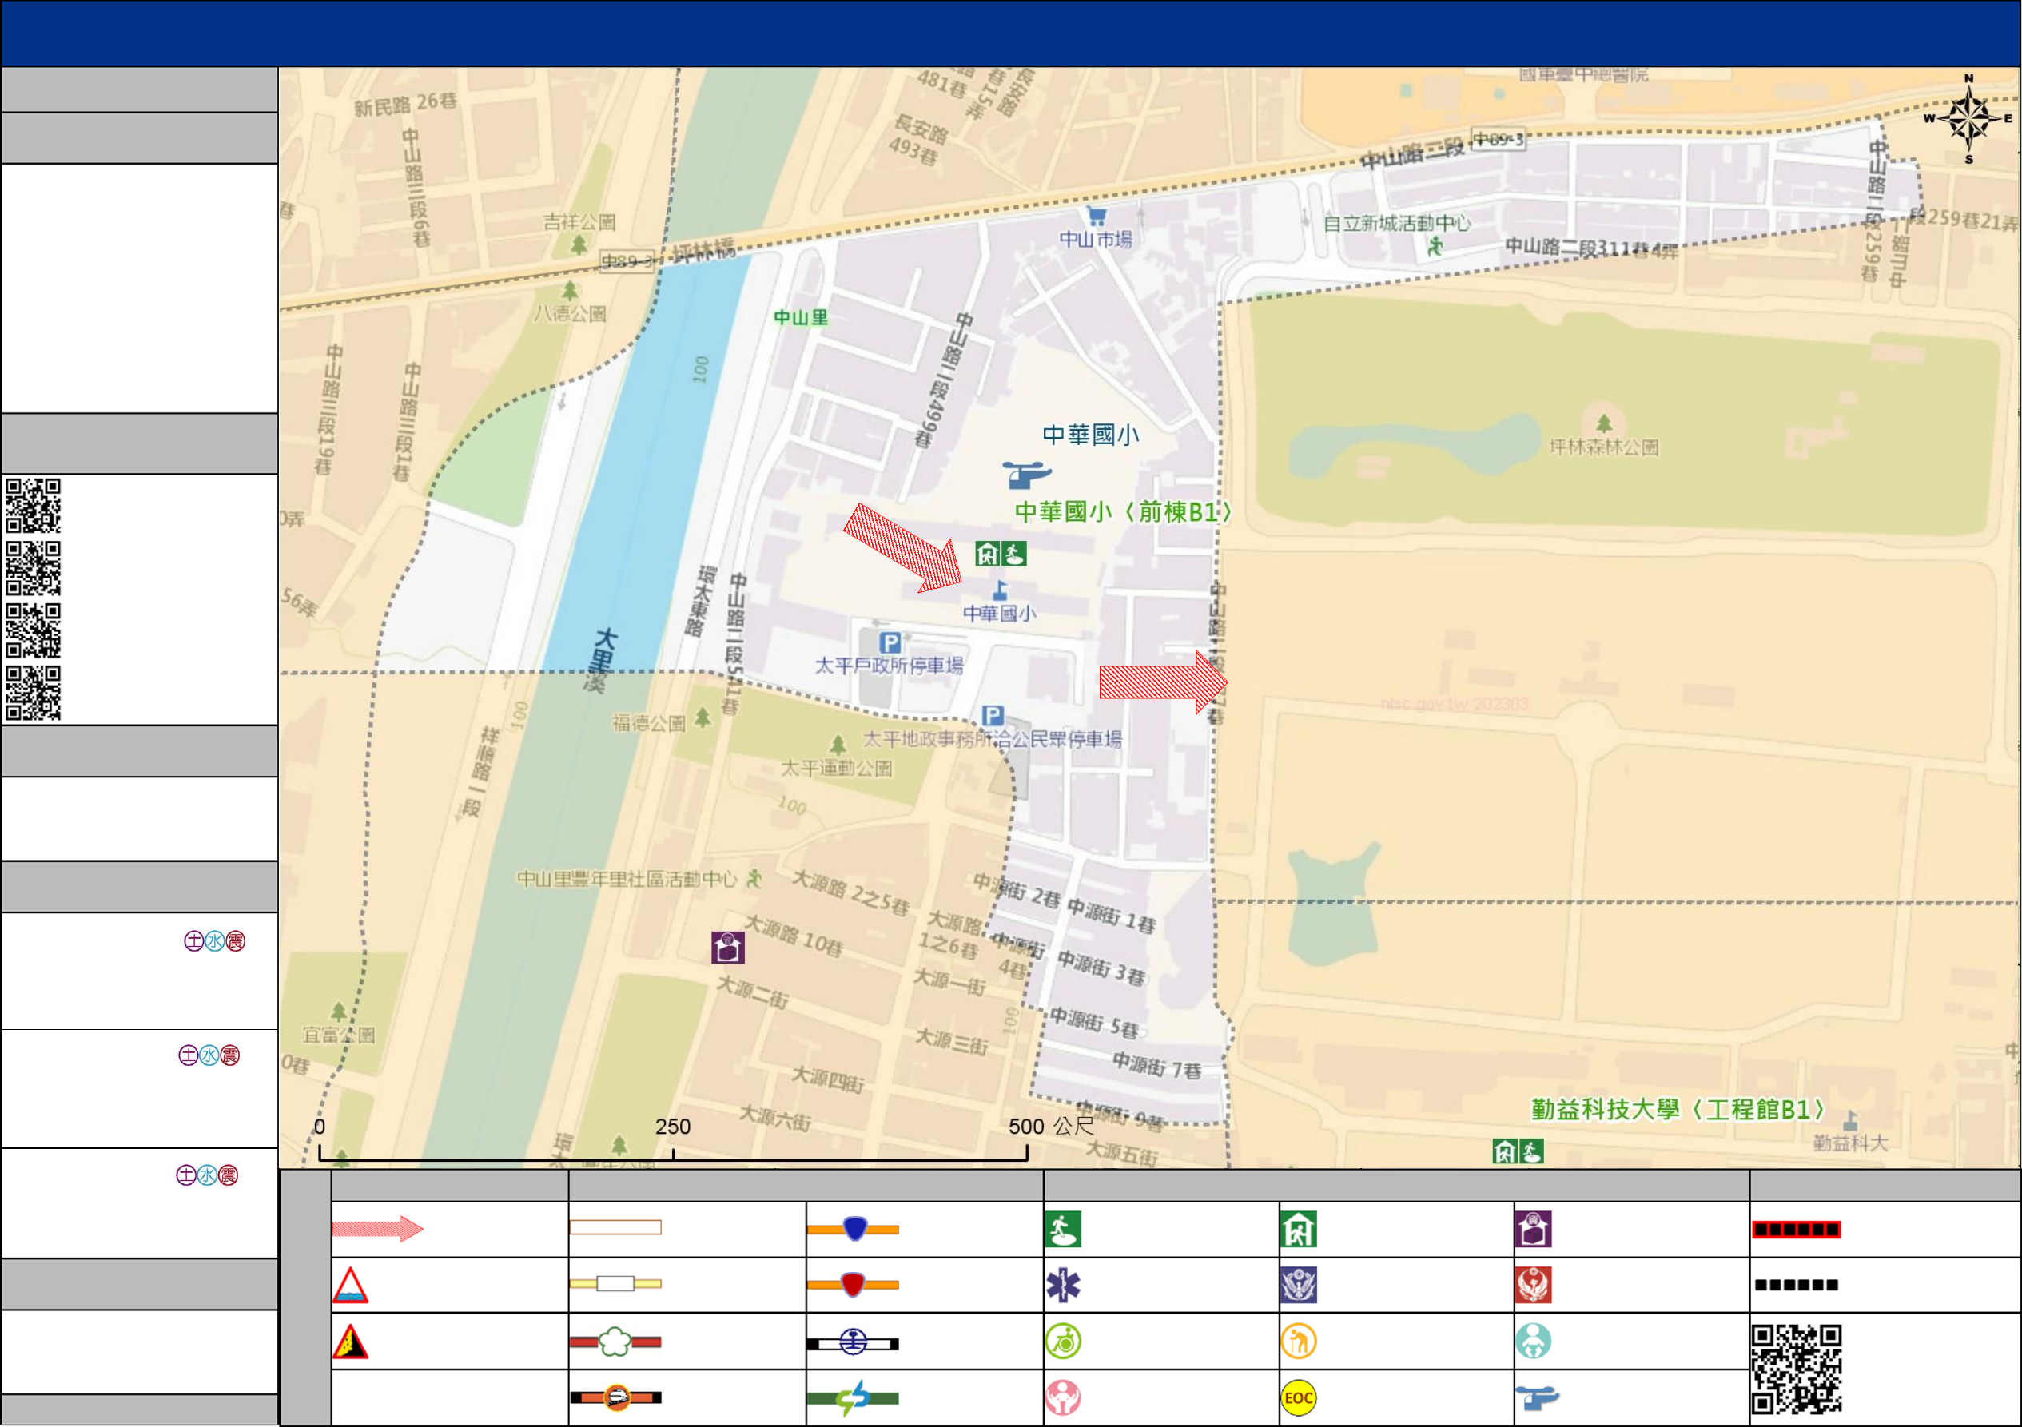Click the green running-person icon in the legend
The height and width of the screenshot is (1427, 2022).
[1063, 1229]
